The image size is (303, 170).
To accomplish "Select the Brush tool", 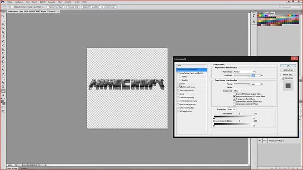I will pos(3,45).
